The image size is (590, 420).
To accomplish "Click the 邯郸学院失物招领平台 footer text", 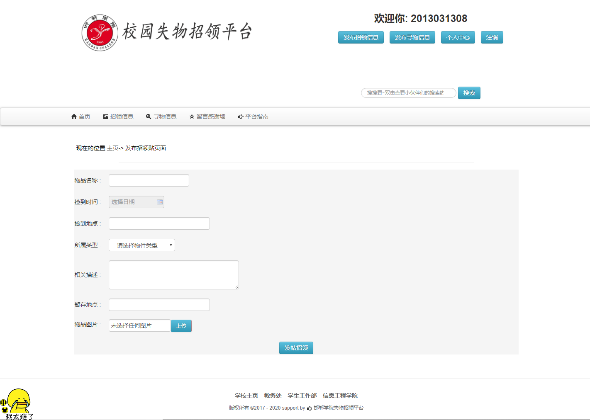I will (x=339, y=408).
